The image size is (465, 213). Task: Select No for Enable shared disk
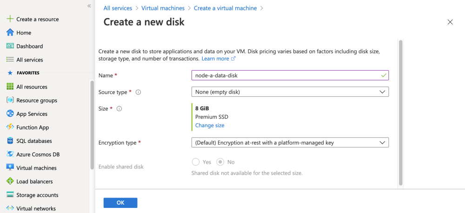click(220, 162)
